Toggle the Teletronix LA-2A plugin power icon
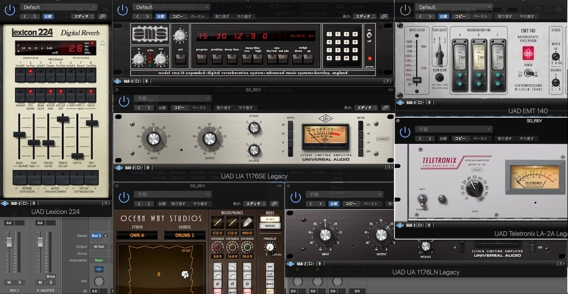This screenshot has height=294, width=568. point(406,133)
